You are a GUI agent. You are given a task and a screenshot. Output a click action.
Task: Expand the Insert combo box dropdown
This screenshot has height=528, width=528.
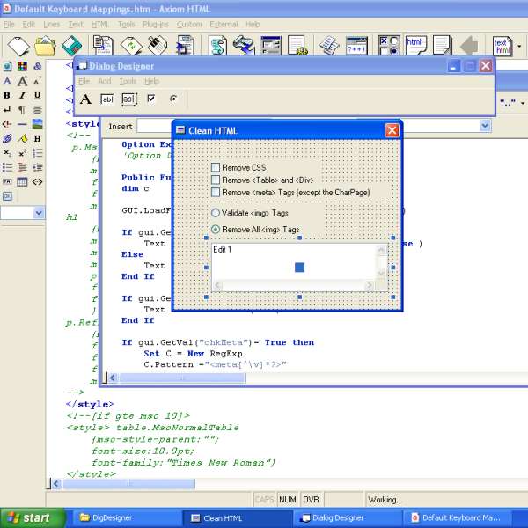click(485, 127)
